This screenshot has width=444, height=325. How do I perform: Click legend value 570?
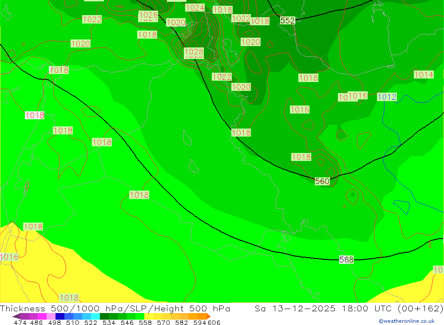(x=163, y=322)
